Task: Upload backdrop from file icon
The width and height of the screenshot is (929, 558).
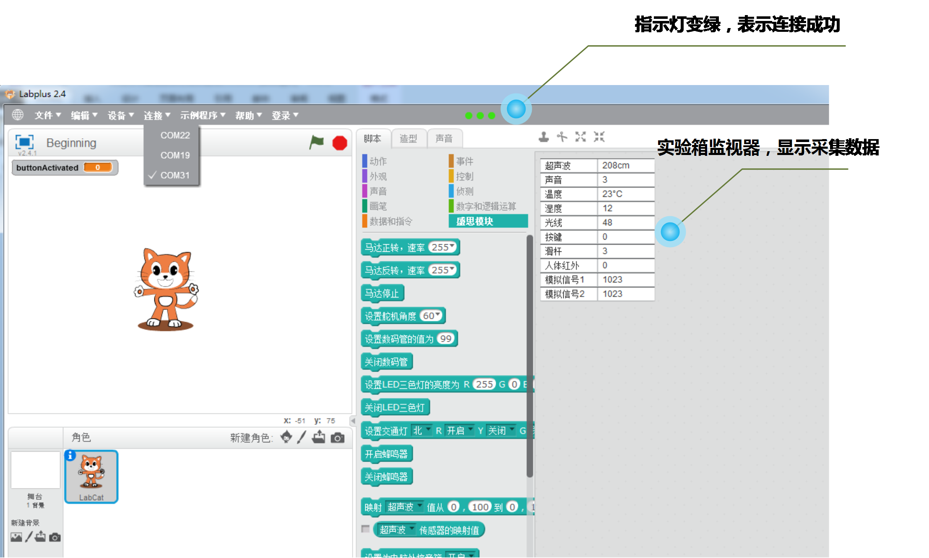Action: (x=40, y=537)
